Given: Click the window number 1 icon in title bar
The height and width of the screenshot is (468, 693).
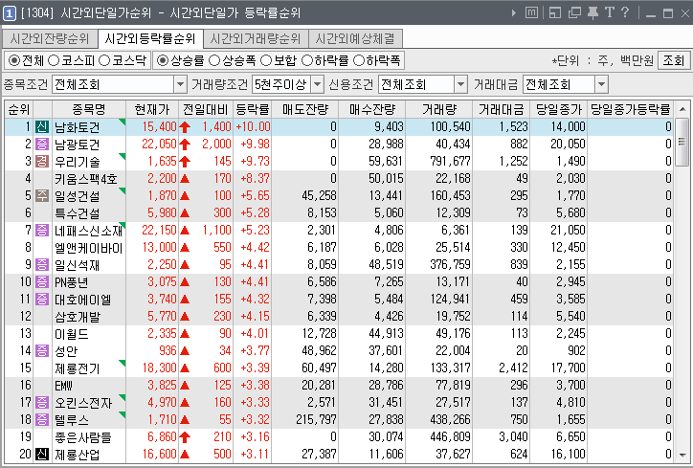Looking at the screenshot, I should point(10,12).
